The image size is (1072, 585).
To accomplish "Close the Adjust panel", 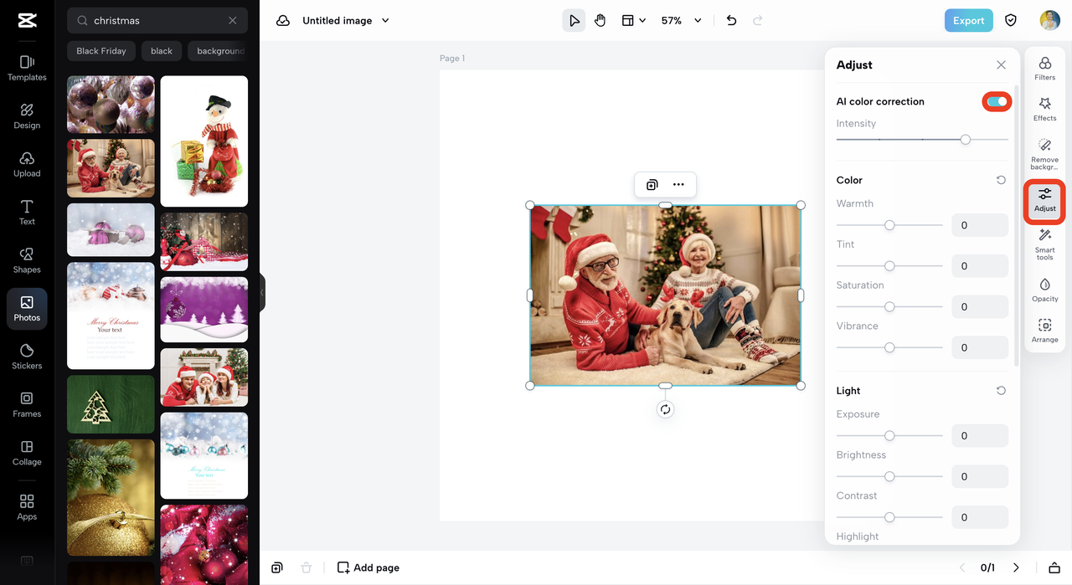I will point(1001,64).
